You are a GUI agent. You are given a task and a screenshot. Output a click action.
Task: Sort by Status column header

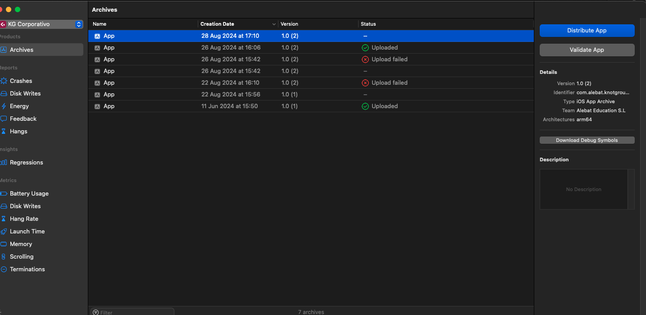[x=368, y=24]
